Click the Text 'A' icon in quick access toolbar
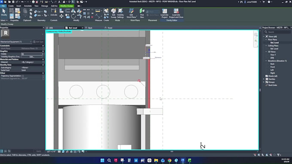This screenshot has width=292, height=164. tap(59, 2)
